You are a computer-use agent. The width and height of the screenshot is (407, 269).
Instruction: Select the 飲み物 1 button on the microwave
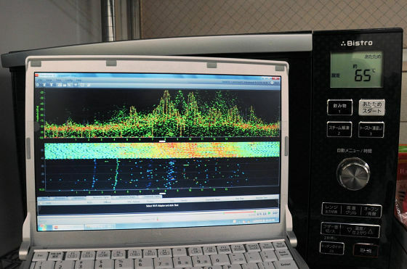click(x=340, y=107)
